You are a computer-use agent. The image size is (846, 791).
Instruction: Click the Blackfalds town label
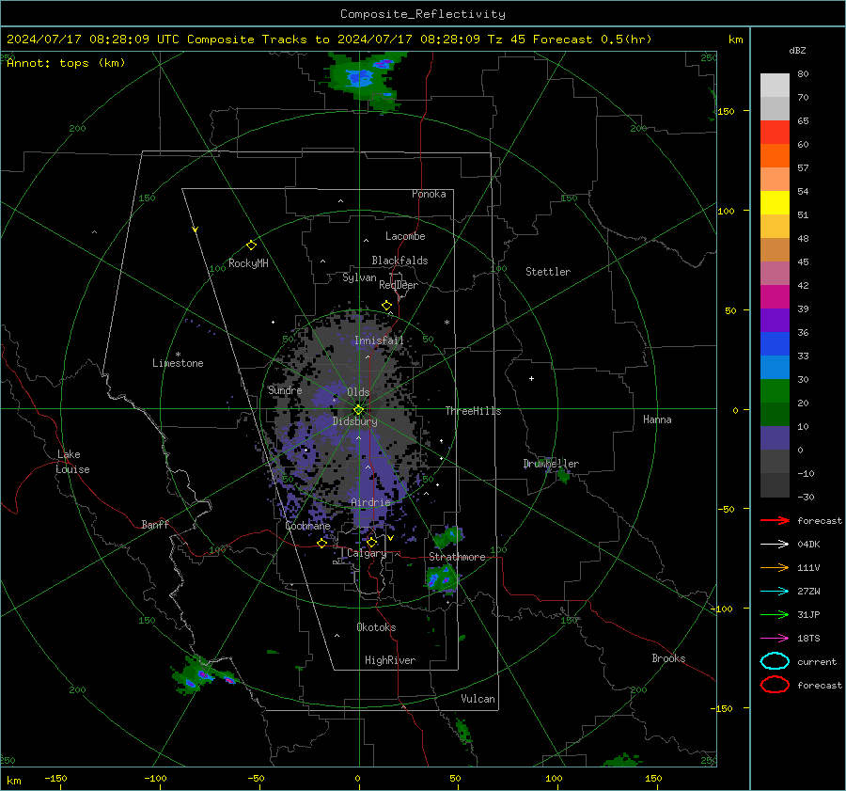(x=399, y=261)
